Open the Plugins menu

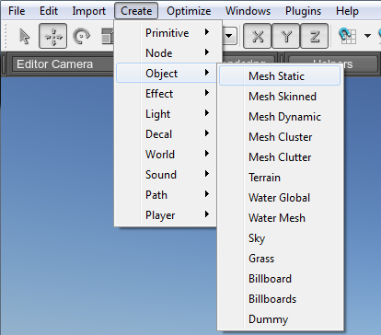tap(303, 11)
